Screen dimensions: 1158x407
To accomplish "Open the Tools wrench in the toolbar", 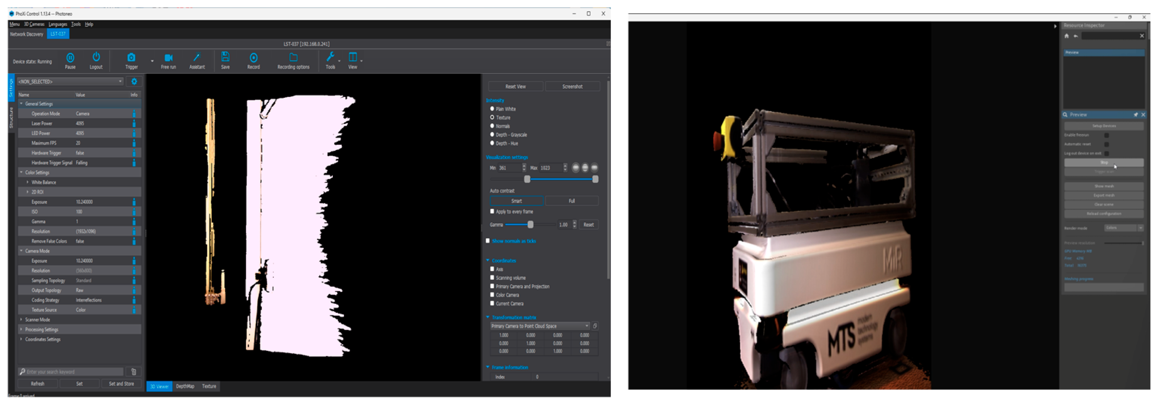I will click(330, 57).
